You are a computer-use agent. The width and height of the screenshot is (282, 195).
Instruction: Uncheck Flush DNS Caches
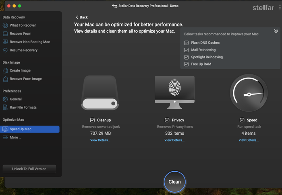[186, 43]
